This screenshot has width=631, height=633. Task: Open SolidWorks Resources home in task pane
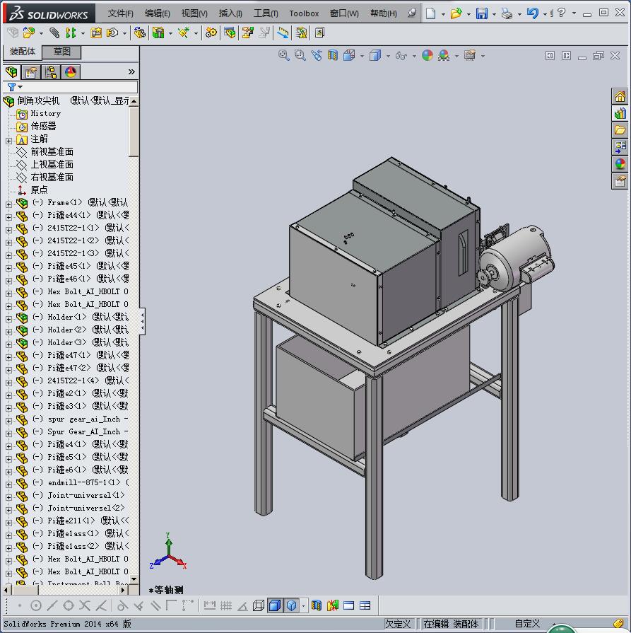click(x=620, y=96)
